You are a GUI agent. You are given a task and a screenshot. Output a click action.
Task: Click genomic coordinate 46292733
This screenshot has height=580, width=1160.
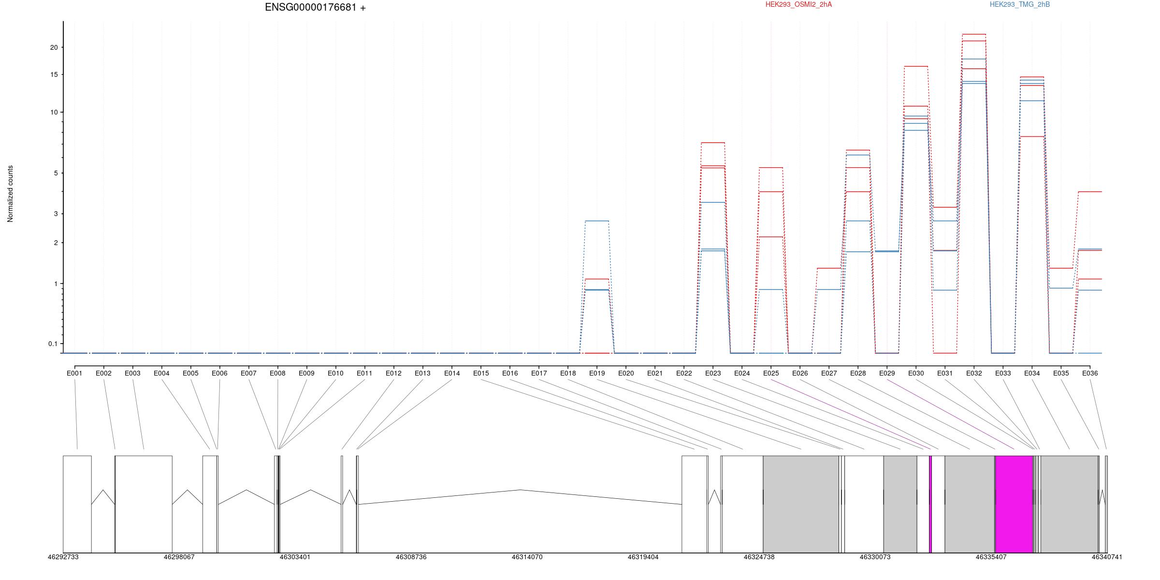pos(63,557)
